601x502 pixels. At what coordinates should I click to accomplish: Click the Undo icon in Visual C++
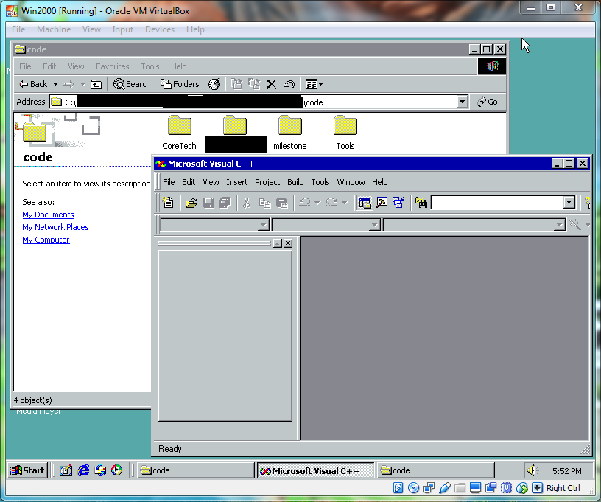[x=305, y=203]
